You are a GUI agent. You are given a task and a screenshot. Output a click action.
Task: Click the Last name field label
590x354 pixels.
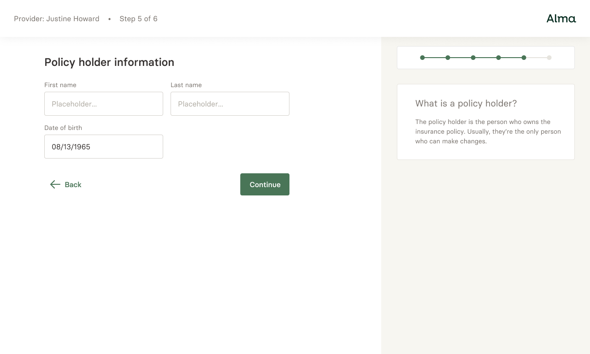186,85
